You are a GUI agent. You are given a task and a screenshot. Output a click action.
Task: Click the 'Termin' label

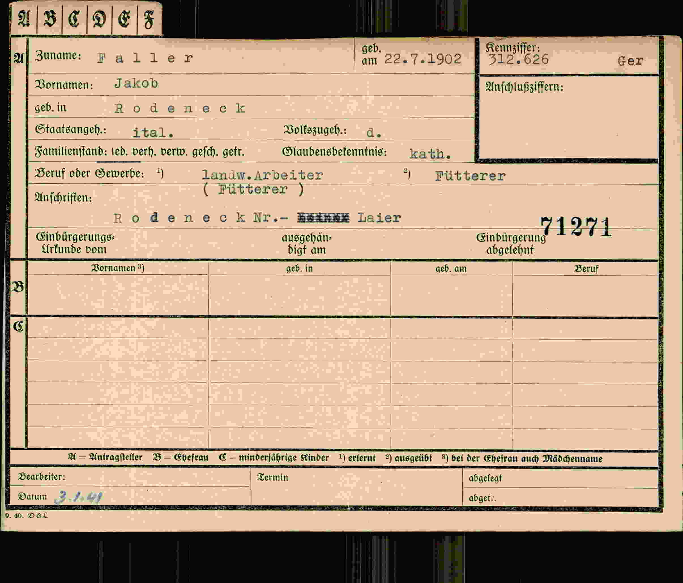coord(273,477)
